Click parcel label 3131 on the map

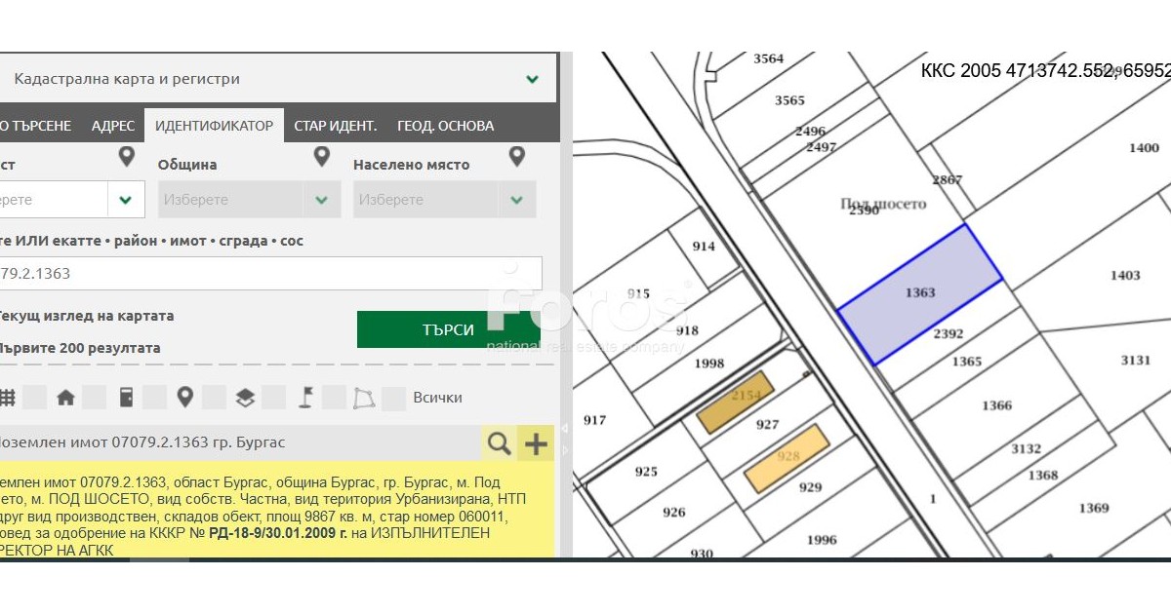coord(1136,360)
